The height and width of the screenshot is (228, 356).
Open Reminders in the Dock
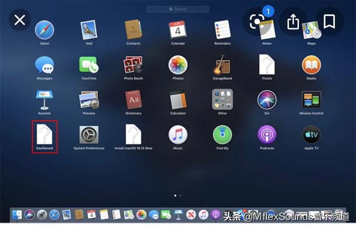[116, 215]
